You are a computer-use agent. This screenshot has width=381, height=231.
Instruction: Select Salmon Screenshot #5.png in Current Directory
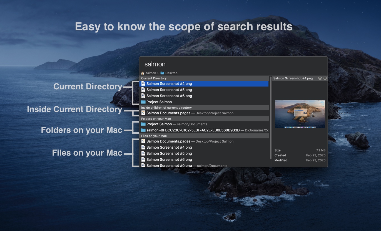click(169, 90)
